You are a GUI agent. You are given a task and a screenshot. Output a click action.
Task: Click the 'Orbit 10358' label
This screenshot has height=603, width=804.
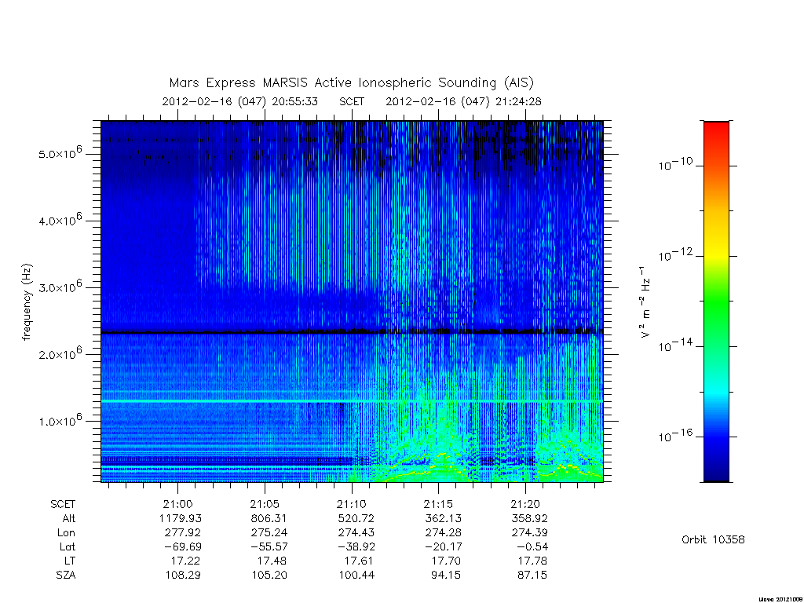[713, 539]
